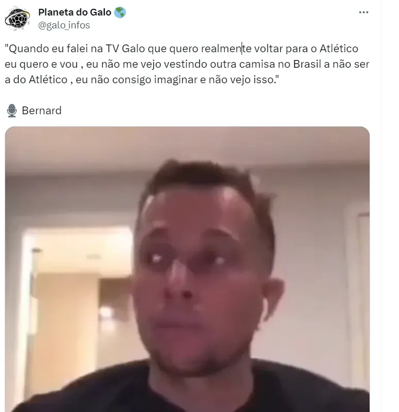The height and width of the screenshot is (412, 399).
Task: Click the word realmente in the tweet text
Action: 226,49
